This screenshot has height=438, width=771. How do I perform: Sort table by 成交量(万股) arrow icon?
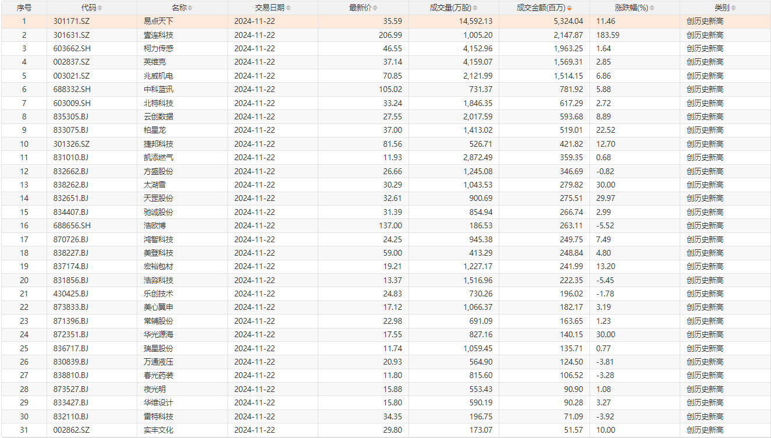475,8
